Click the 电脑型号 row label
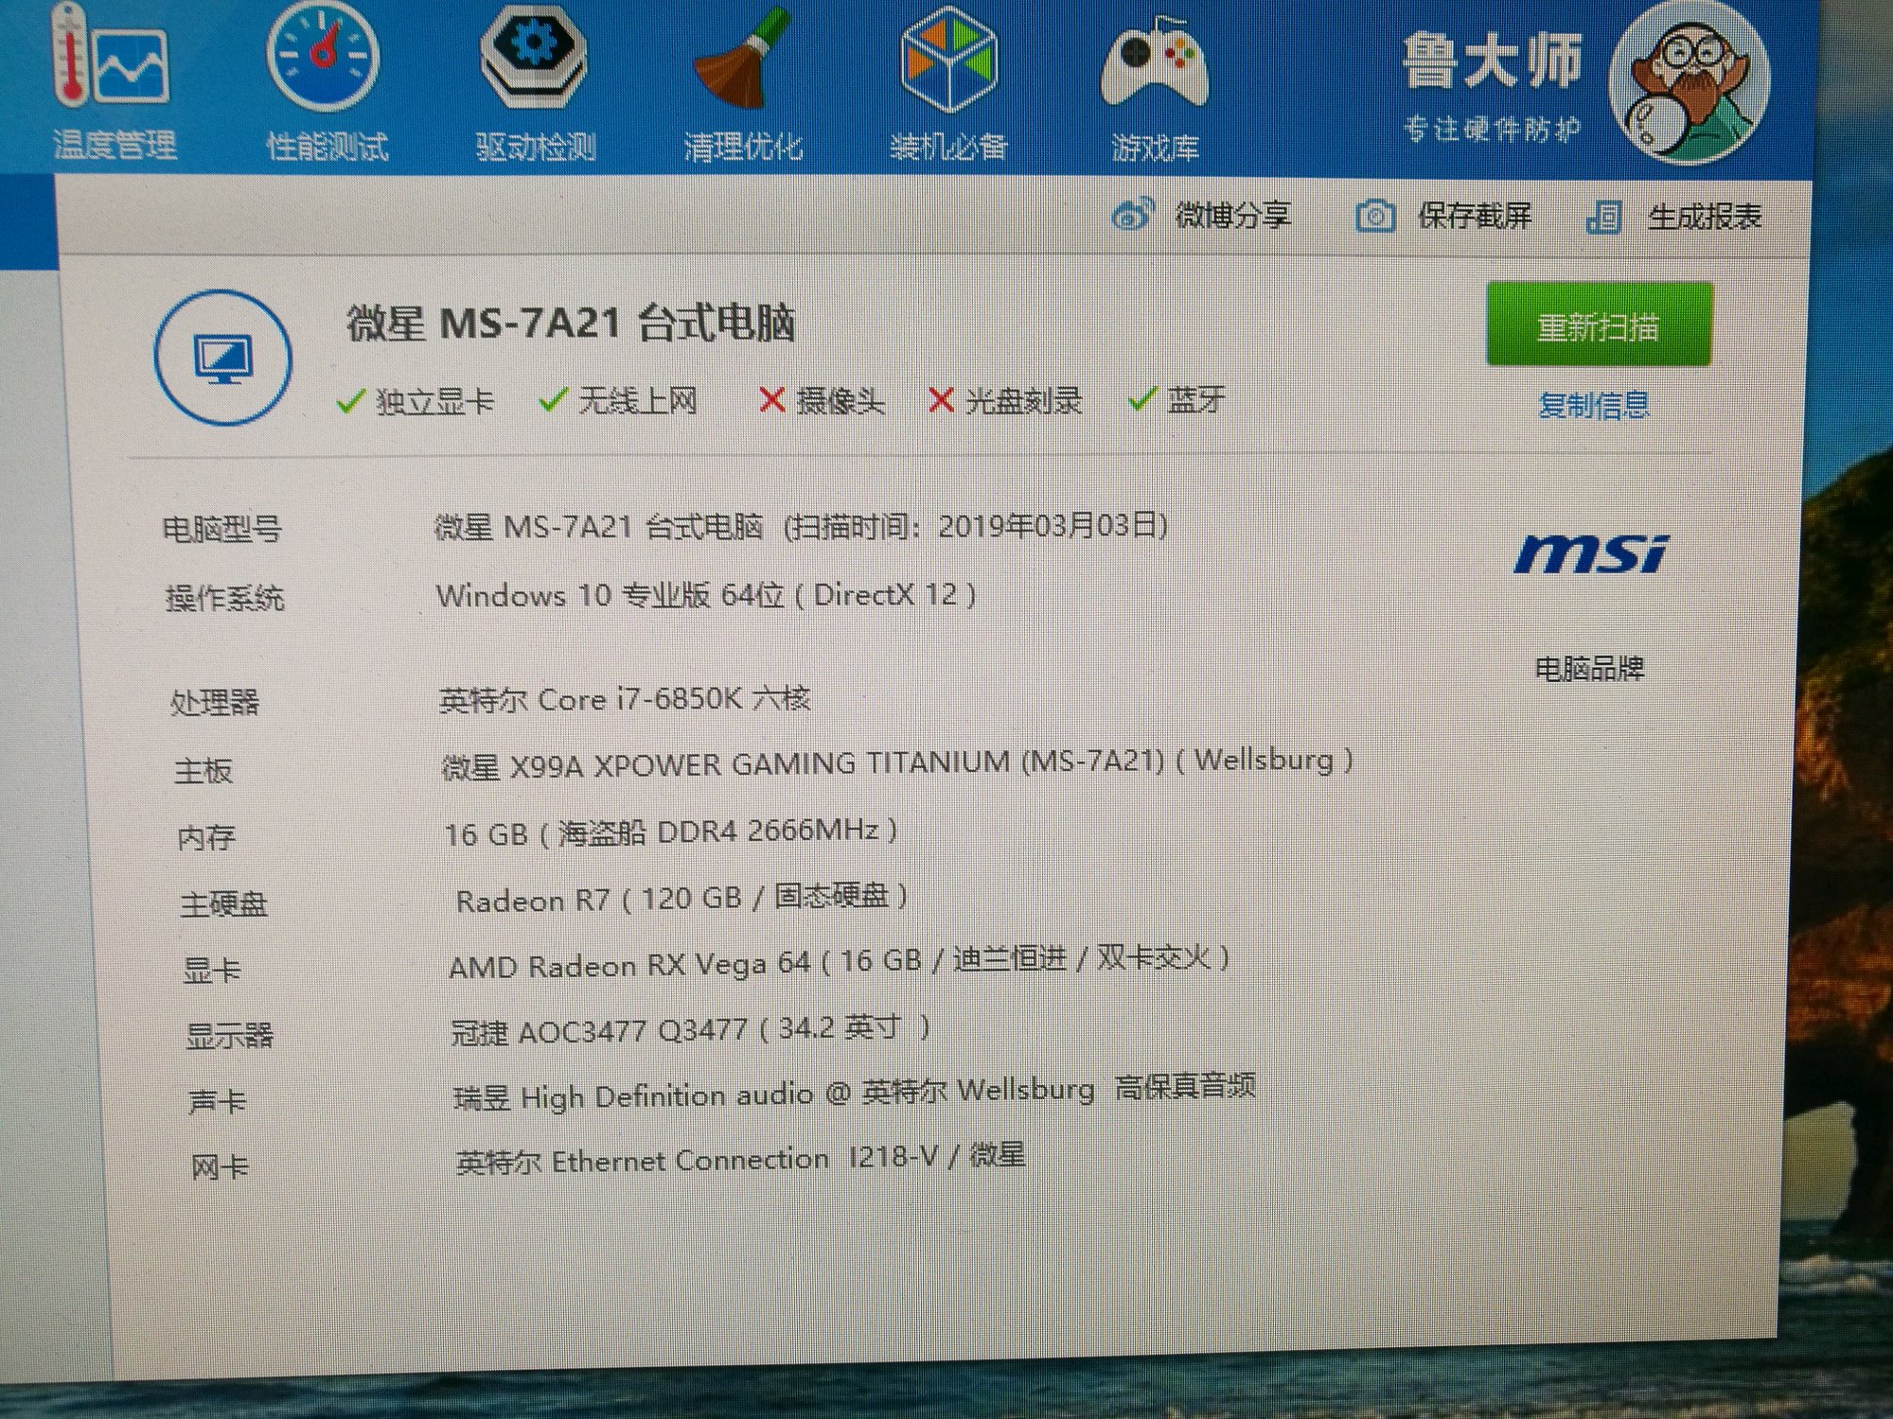The width and height of the screenshot is (1893, 1419). click(x=222, y=529)
